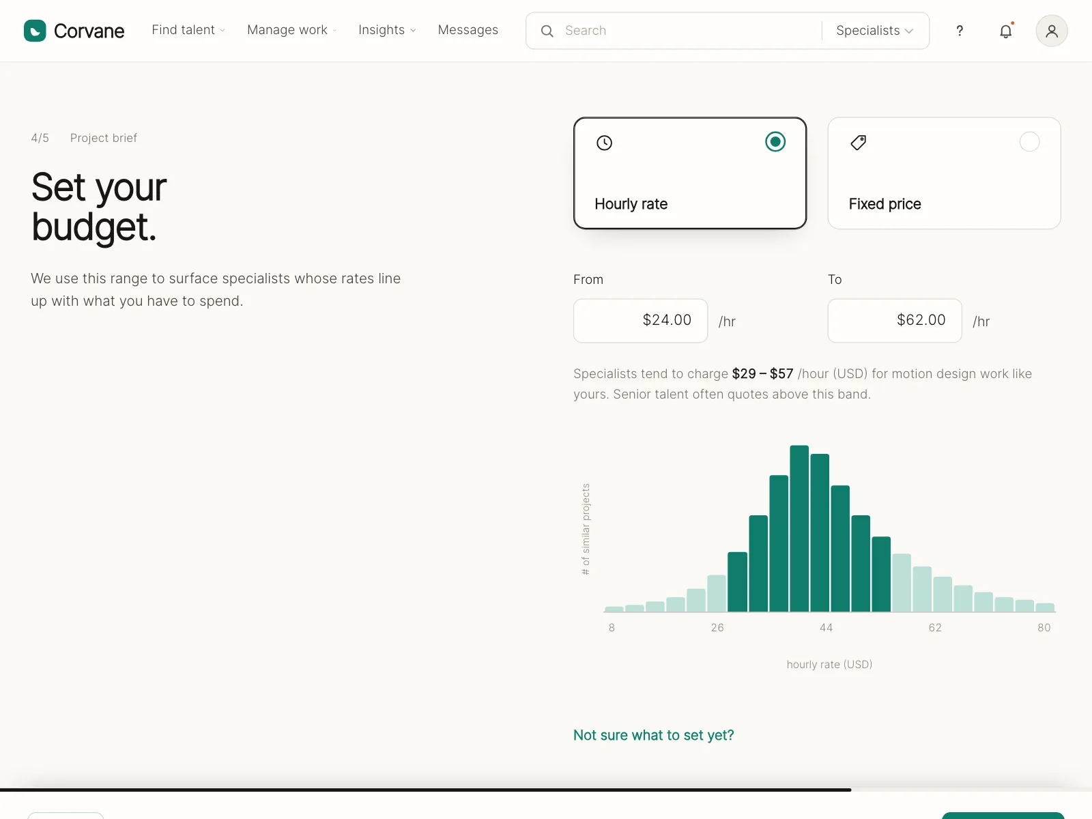This screenshot has width=1092, height=819.
Task: Open the 'Not sure what to set yet?' link
Action: coord(654,735)
